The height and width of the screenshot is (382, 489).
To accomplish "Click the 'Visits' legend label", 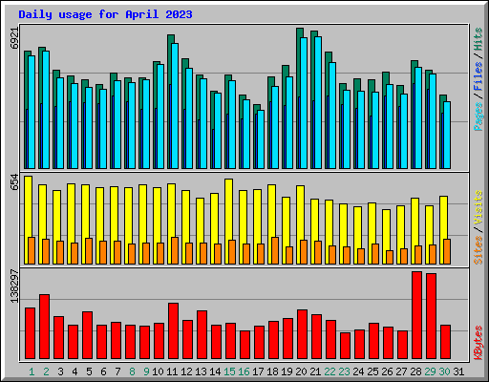I will tap(478, 207).
